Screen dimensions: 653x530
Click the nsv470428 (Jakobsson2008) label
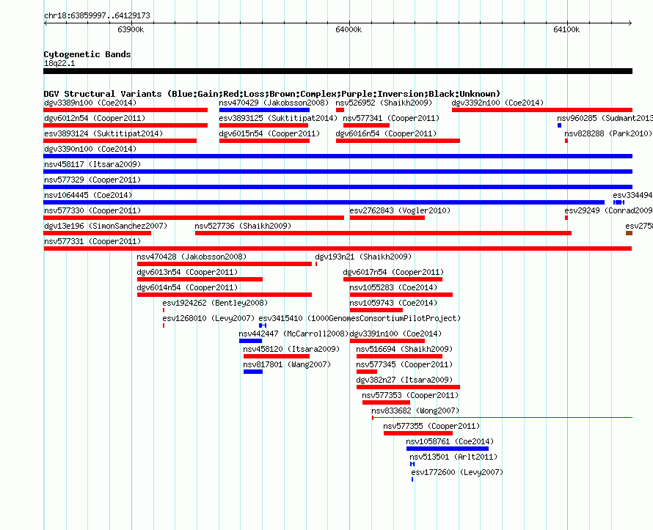click(191, 257)
